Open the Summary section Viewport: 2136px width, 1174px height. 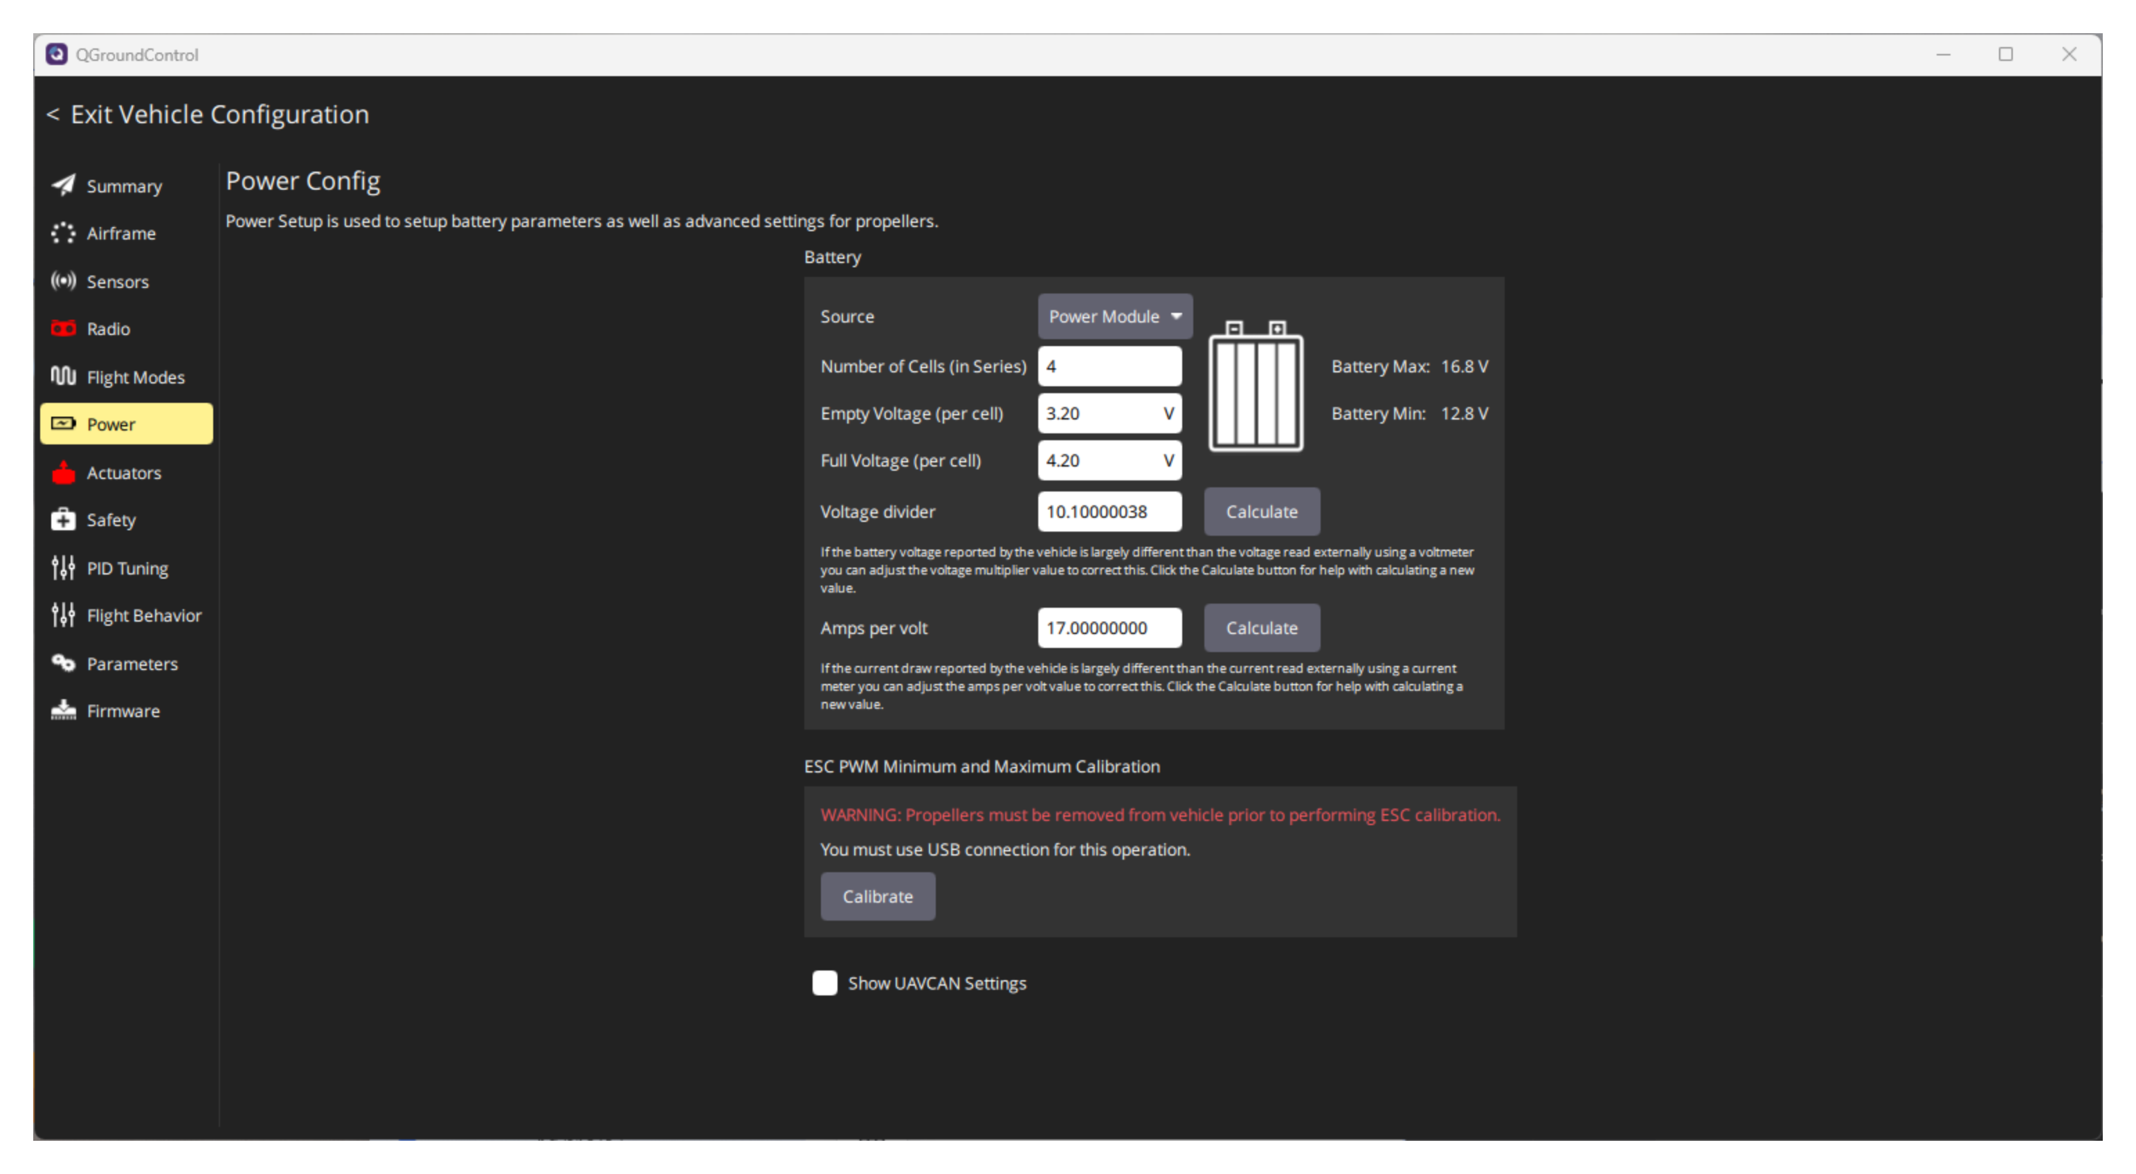[x=126, y=186]
